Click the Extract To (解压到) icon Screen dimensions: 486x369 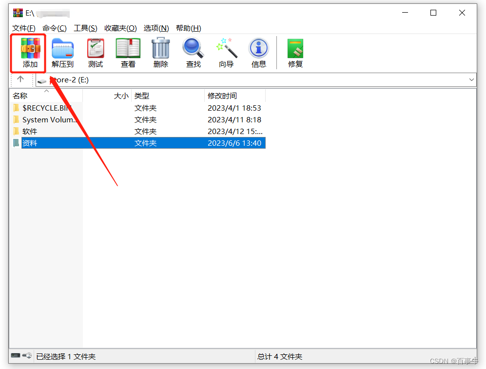click(x=62, y=48)
